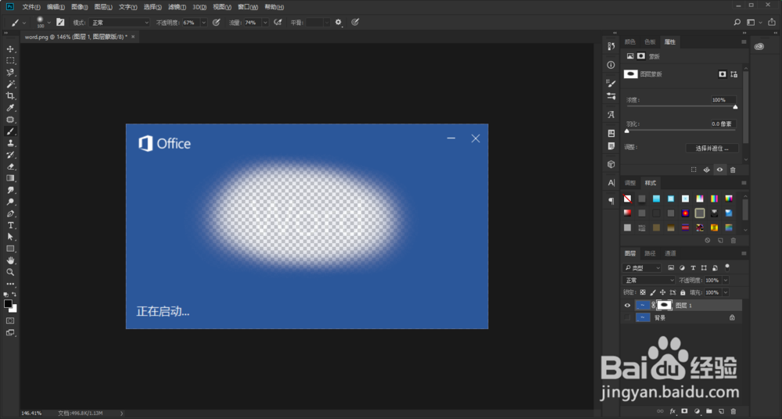Viewport: 782px width, 419px height.
Task: Select the Lasso tool
Action: tap(10, 73)
